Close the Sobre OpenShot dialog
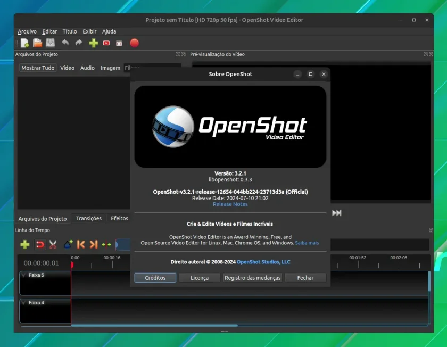The width and height of the screenshot is (447, 347). pyautogui.click(x=324, y=74)
